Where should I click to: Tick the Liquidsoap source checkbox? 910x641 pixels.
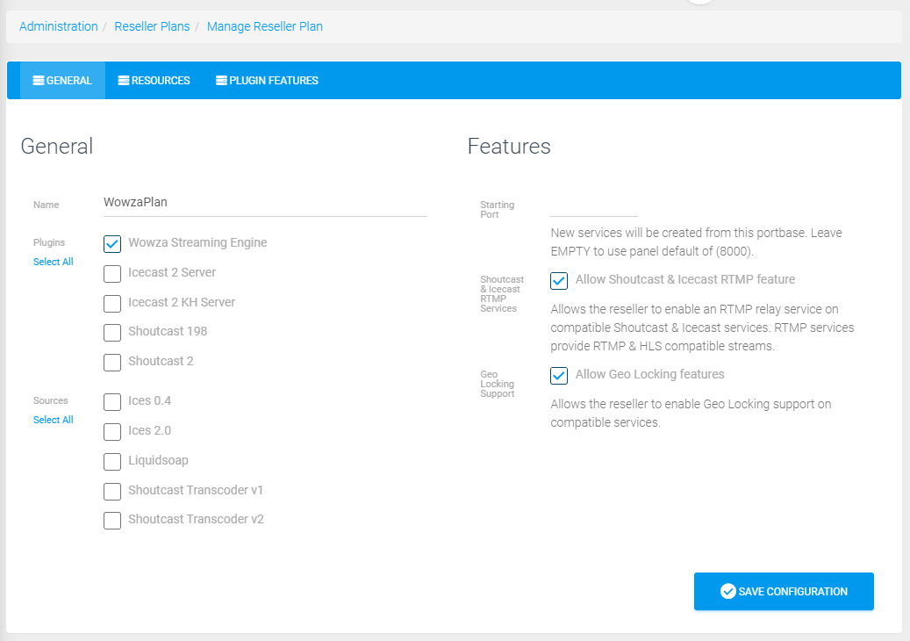112,462
